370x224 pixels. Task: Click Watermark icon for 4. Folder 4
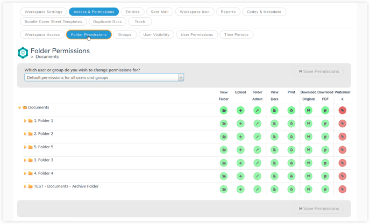tap(343, 176)
